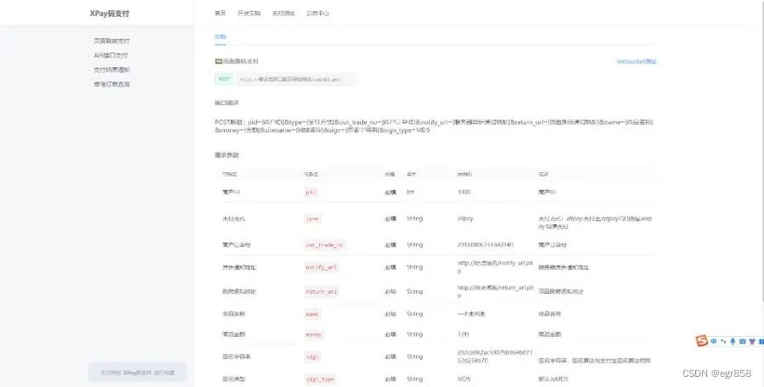This screenshot has height=387, width=764.
Task: Click the websocket测试 link
Action: click(x=637, y=61)
